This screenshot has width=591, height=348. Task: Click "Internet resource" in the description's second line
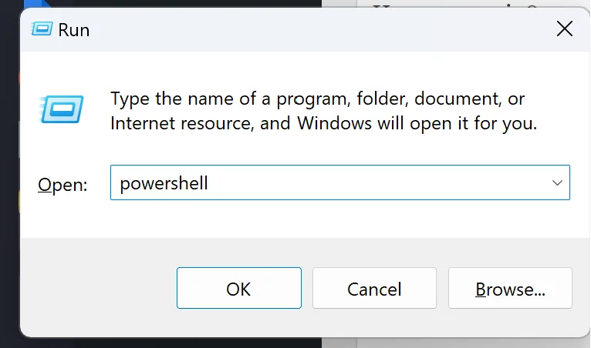tap(176, 122)
